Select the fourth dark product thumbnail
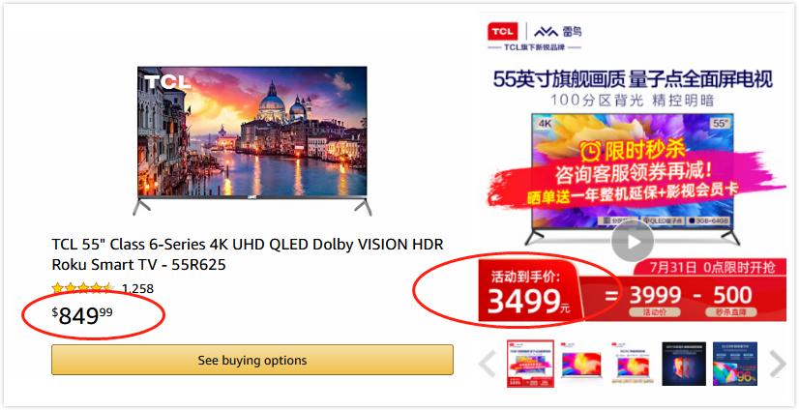799x410 pixels. coord(684,364)
